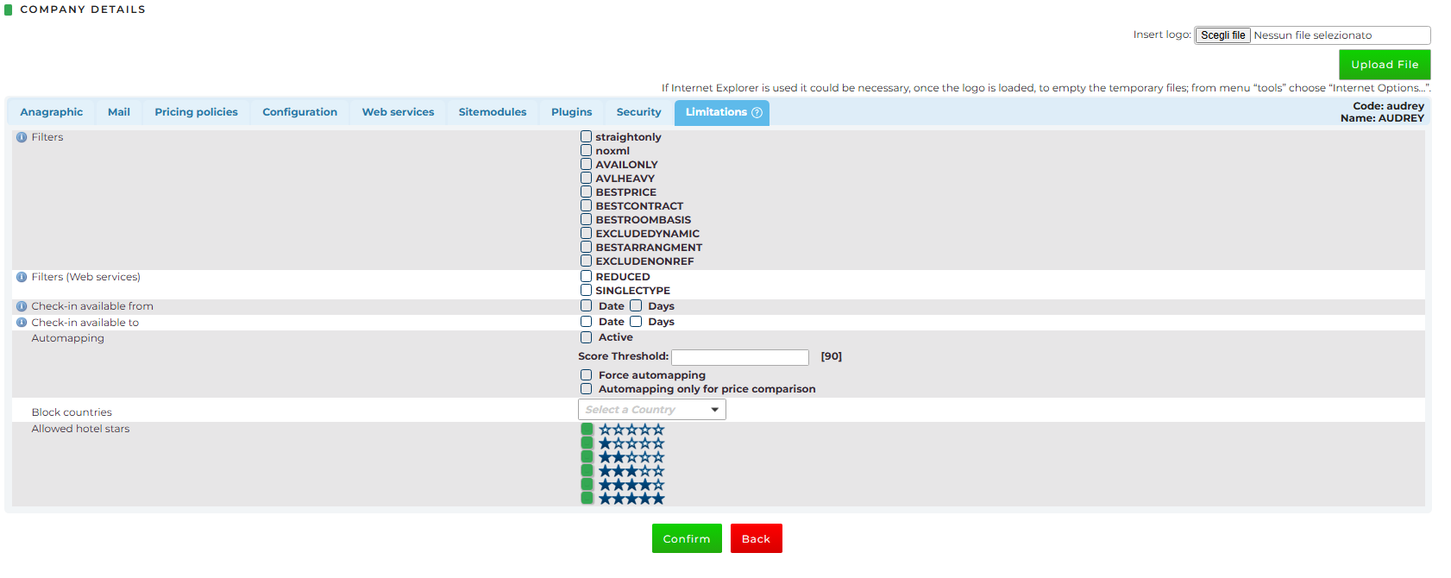Click the green Upload File button
This screenshot has height=578, width=1451.
coord(1385,65)
